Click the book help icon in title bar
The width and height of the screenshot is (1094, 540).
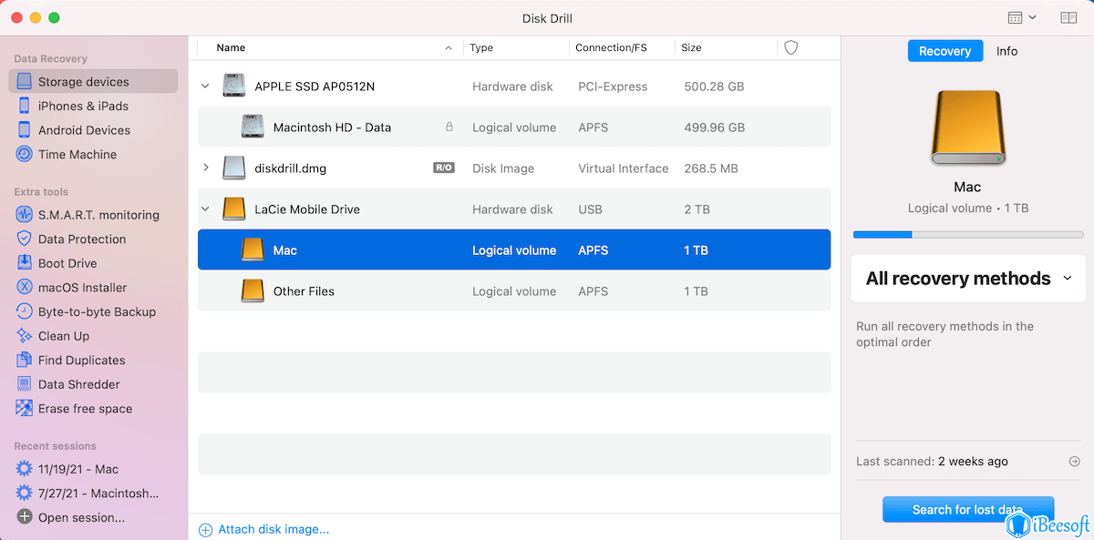(1068, 17)
